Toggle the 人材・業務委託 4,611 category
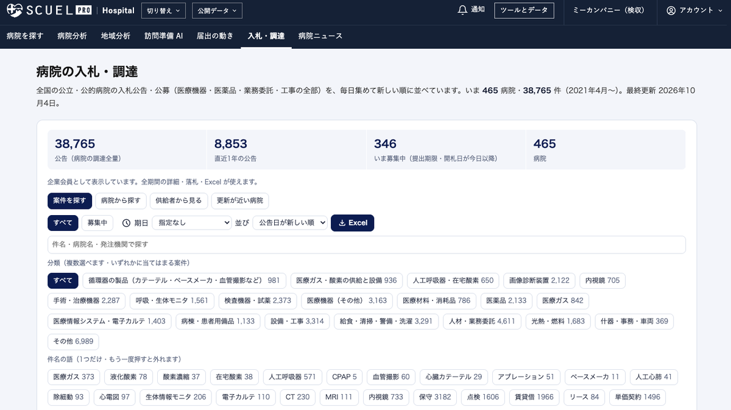 pos(482,321)
